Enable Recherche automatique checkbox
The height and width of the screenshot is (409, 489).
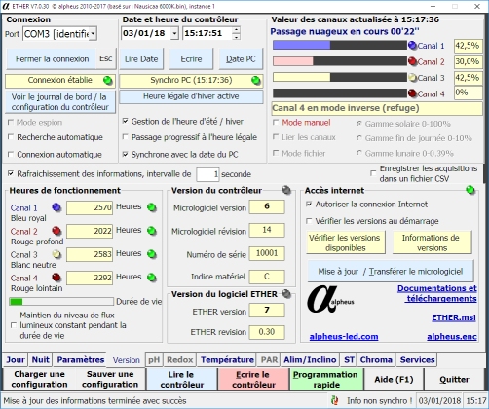pyautogui.click(x=11, y=137)
